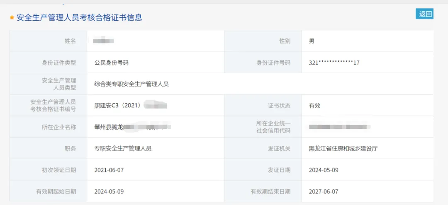Click 有效期起始日期 value 2024-05-09
This screenshot has width=448, height=205.
pyautogui.click(x=109, y=191)
